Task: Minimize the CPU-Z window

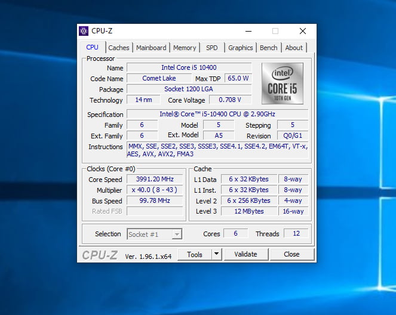Action: pyautogui.click(x=248, y=31)
